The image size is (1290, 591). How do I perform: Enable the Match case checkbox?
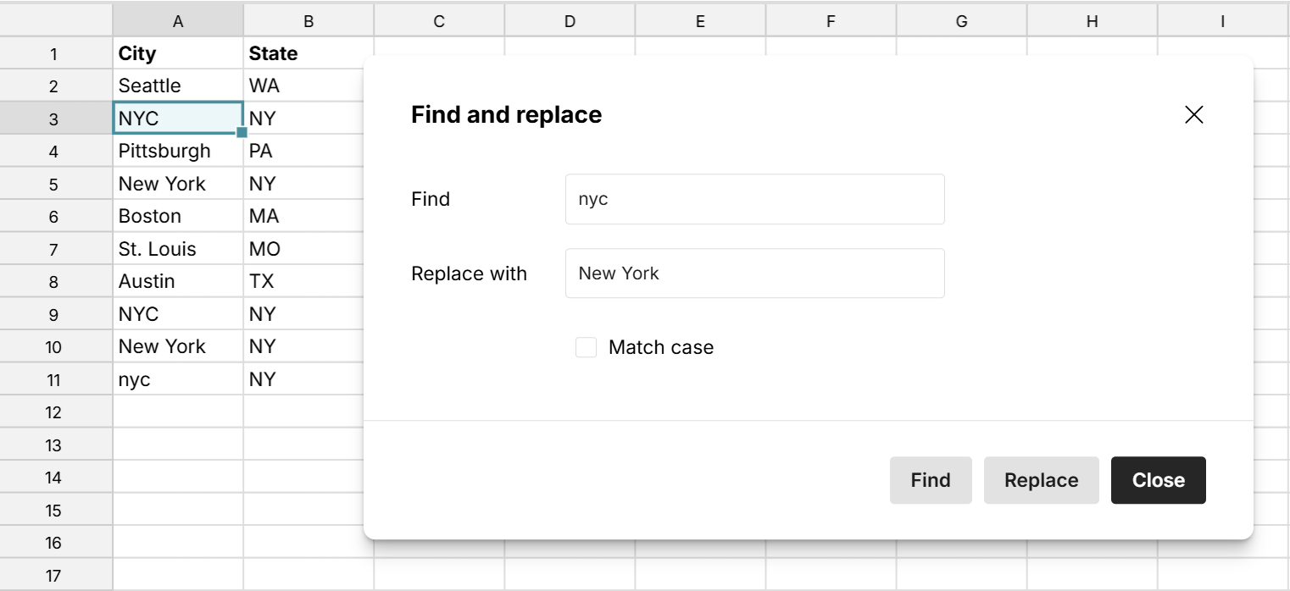(586, 347)
